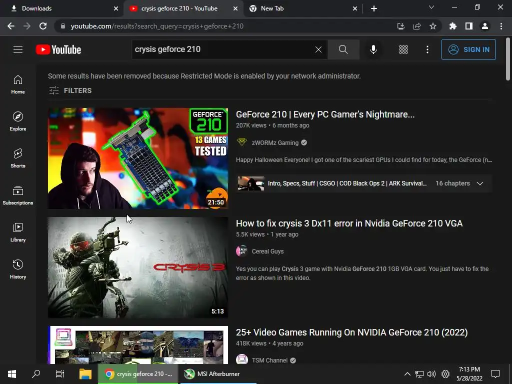This screenshot has height=384, width=512.
Task: Open a new browser tab
Action: (x=374, y=8)
